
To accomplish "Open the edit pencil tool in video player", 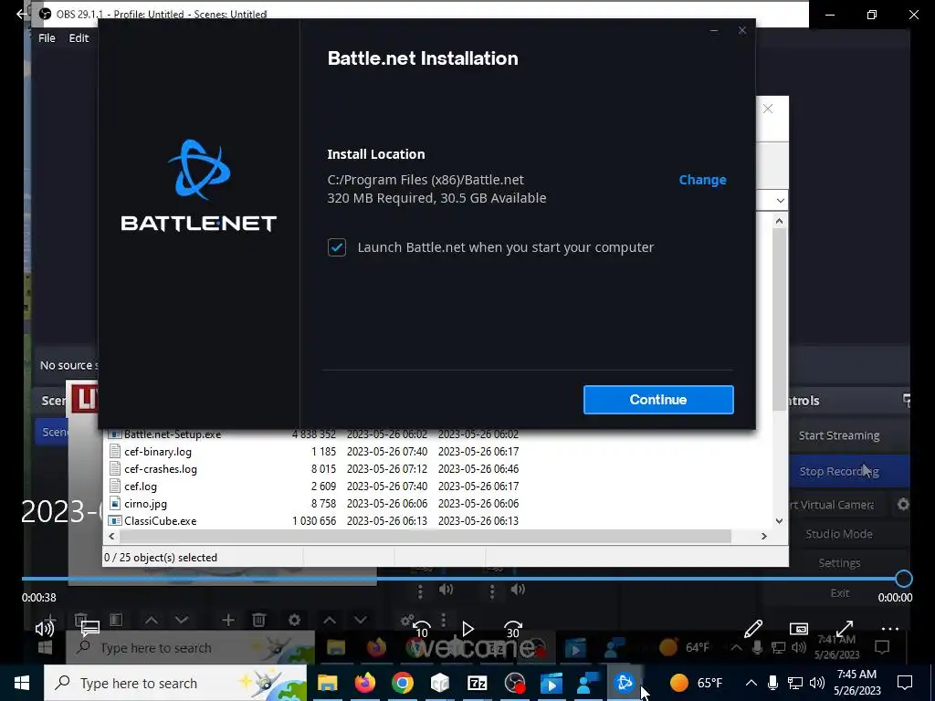I will (753, 629).
